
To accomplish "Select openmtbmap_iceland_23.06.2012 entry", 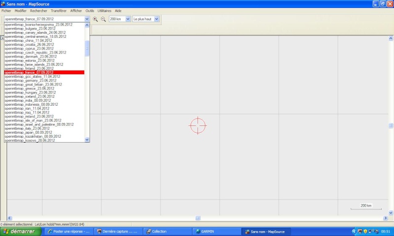I will 44,96.
